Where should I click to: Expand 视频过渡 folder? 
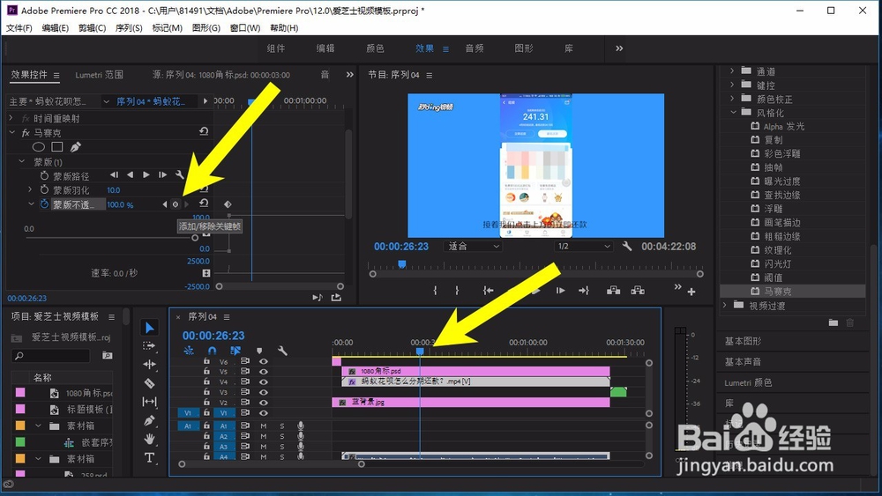(725, 305)
